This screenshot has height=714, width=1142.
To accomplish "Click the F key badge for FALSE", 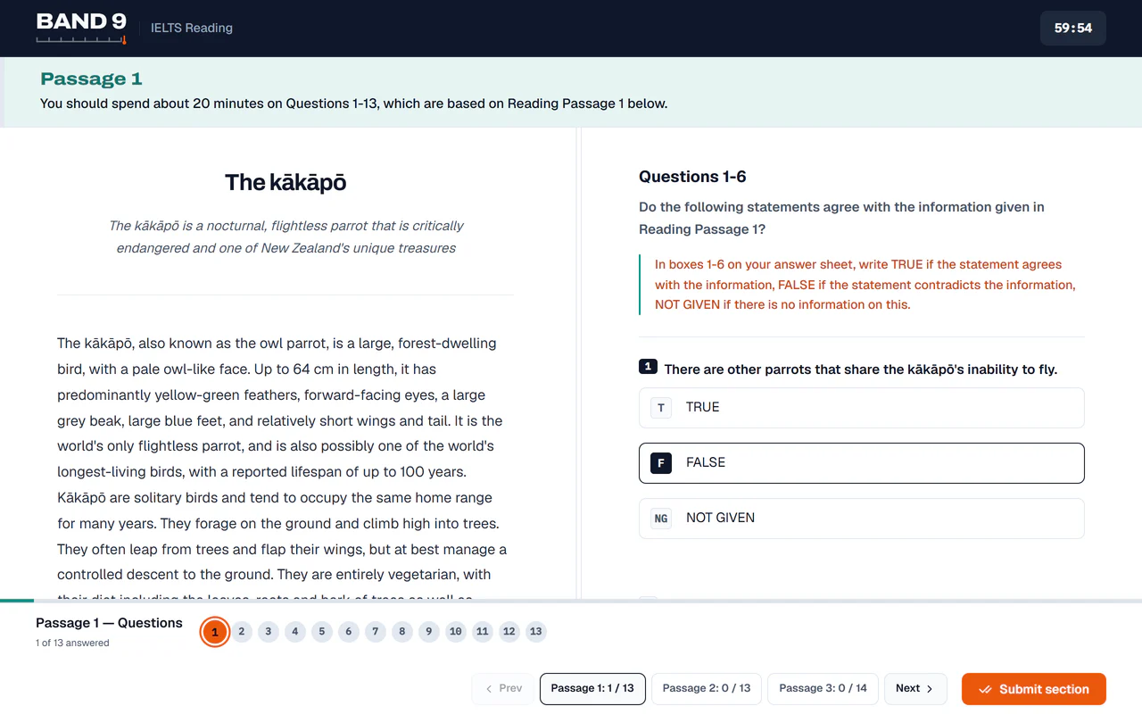I will [661, 463].
